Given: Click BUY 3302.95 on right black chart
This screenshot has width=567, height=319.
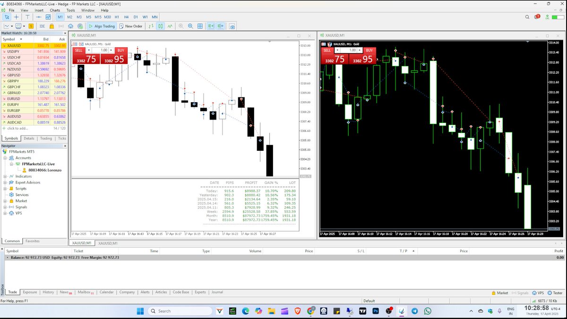Looking at the screenshot, I should (x=362, y=59).
